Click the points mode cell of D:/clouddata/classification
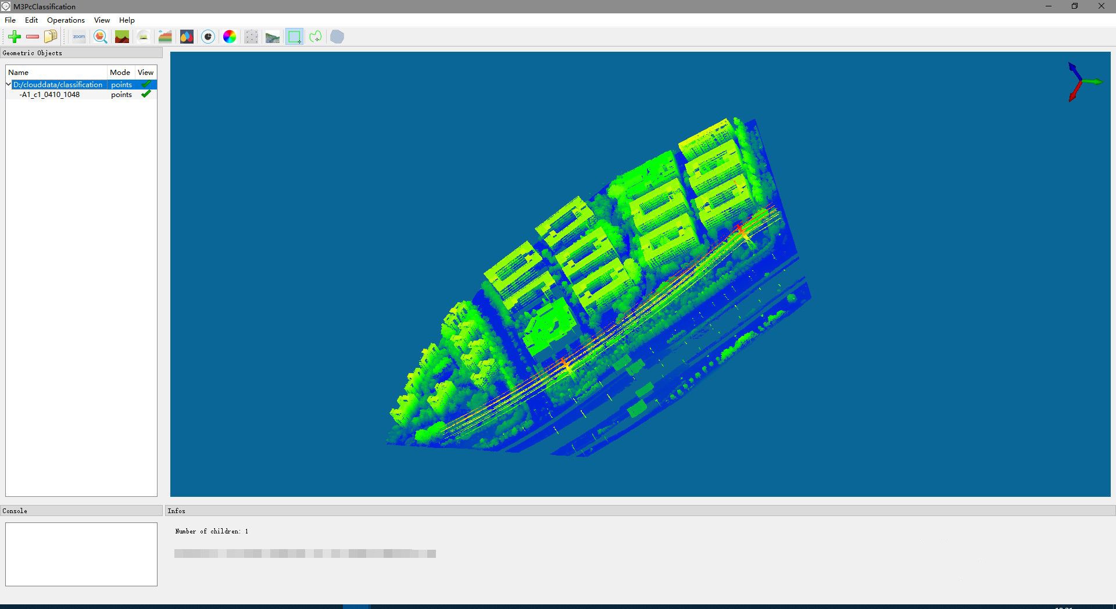The width and height of the screenshot is (1116, 609). pyautogui.click(x=121, y=85)
